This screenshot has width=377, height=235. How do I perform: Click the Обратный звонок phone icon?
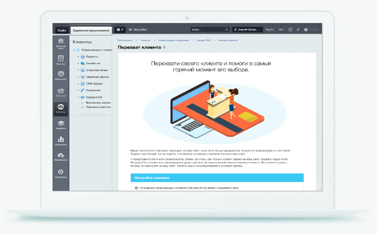(83, 77)
